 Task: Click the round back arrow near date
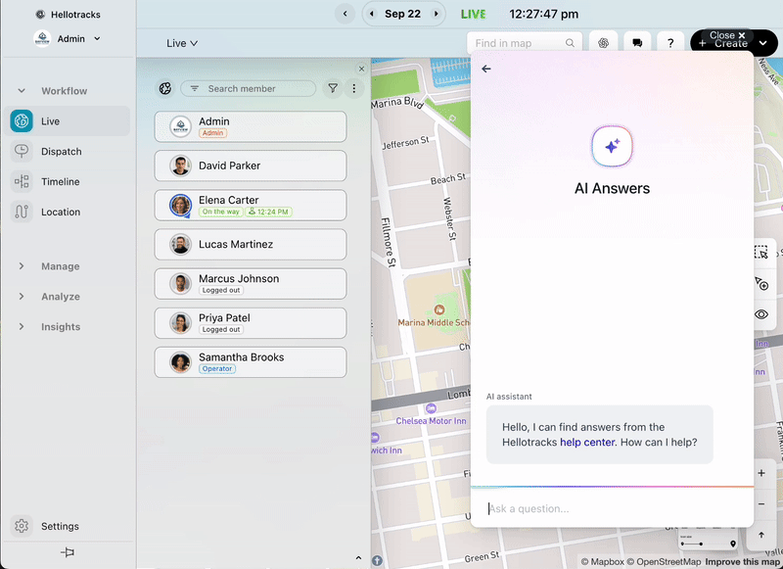(x=345, y=14)
